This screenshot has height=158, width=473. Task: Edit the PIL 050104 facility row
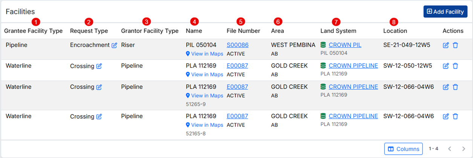(x=446, y=45)
